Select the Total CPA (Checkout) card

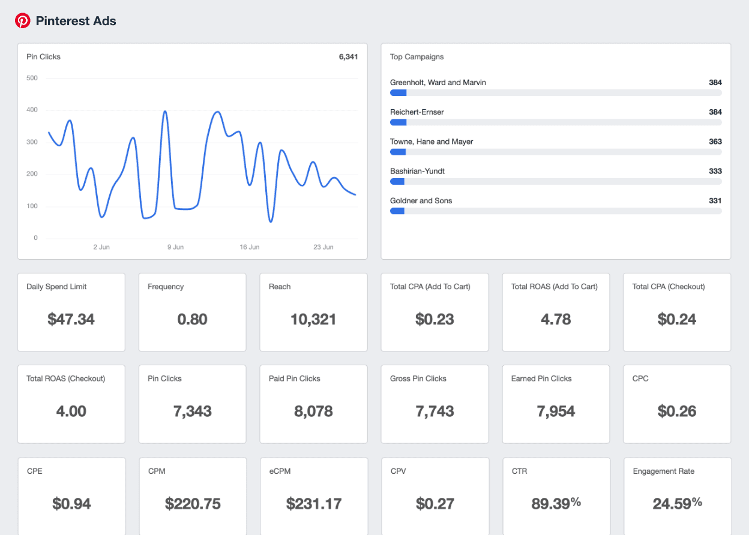(x=677, y=312)
